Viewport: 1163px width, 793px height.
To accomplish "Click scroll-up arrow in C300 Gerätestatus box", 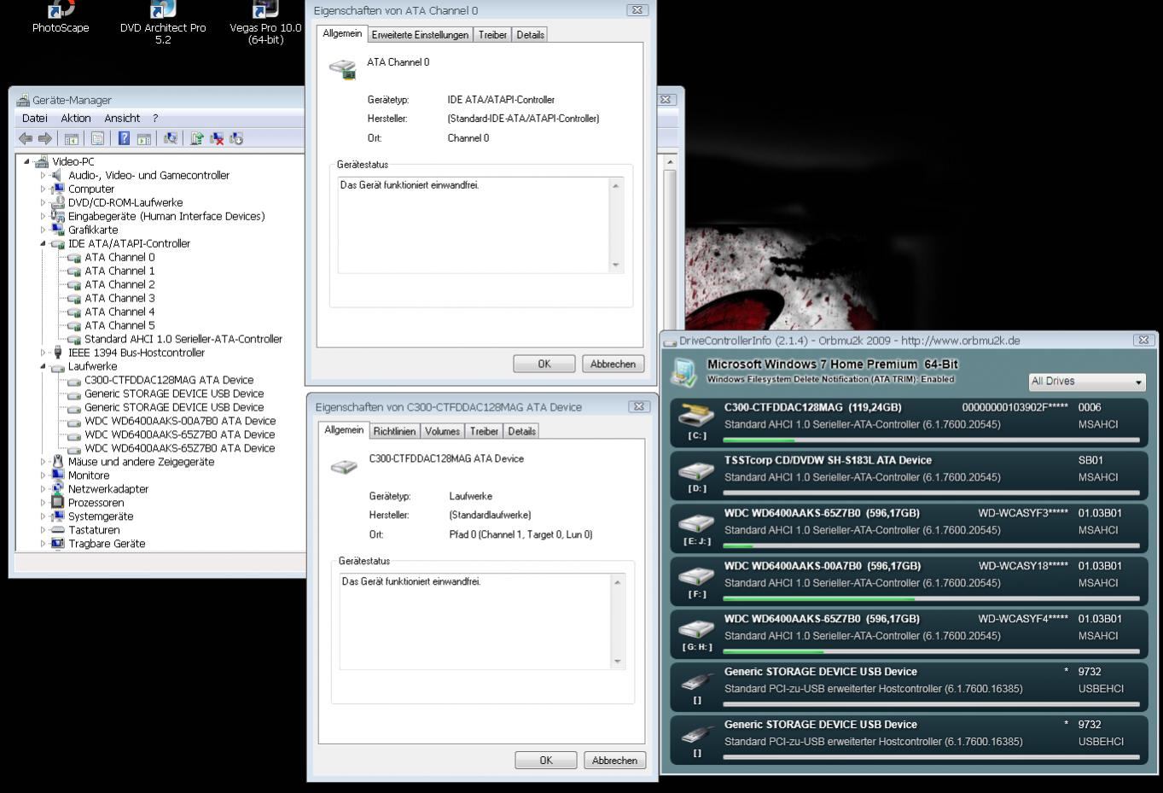I will pyautogui.click(x=618, y=581).
